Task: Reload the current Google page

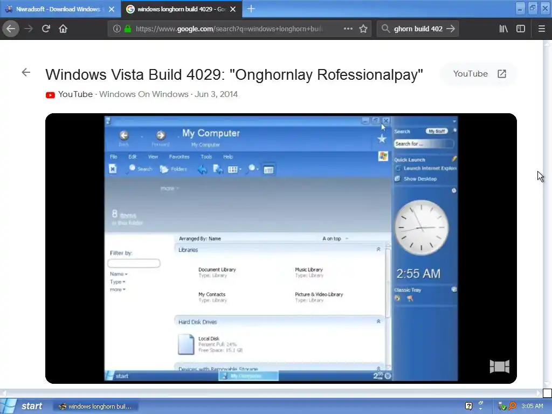Action: click(x=46, y=29)
